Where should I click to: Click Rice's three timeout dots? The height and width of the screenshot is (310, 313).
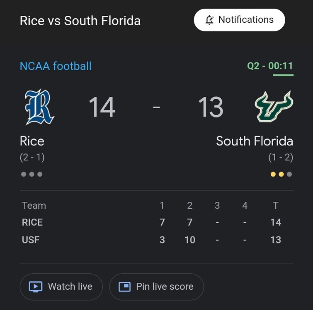(32, 174)
